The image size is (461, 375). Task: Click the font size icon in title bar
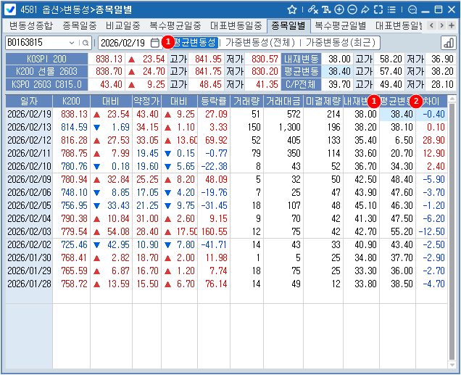[x=326, y=9]
